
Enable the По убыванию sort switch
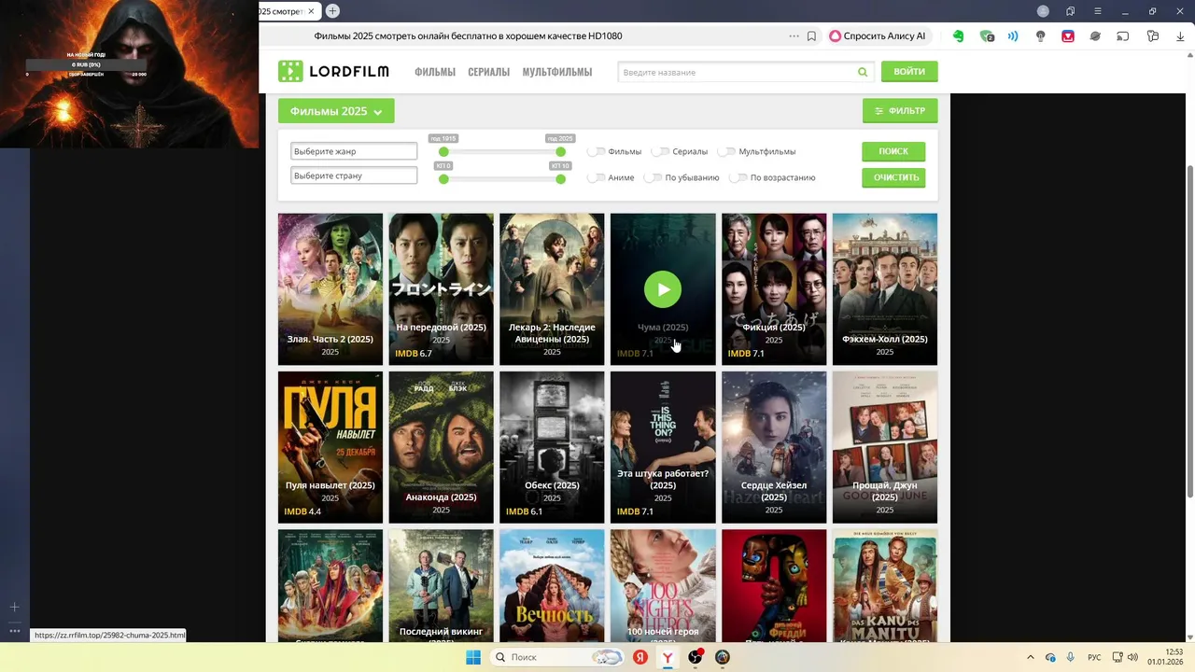click(x=653, y=177)
